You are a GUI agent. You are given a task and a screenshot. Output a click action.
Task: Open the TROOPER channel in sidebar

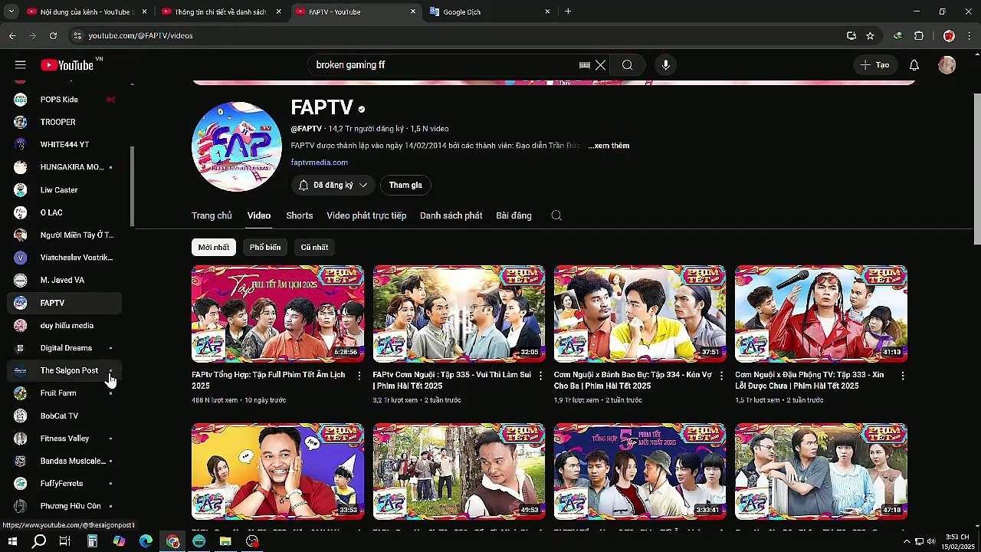(64, 122)
